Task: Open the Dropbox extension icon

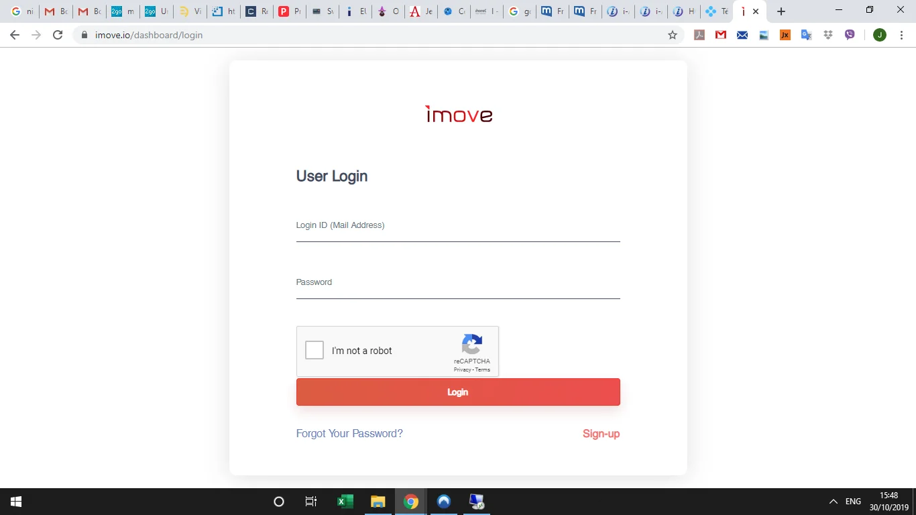Action: coord(828,35)
